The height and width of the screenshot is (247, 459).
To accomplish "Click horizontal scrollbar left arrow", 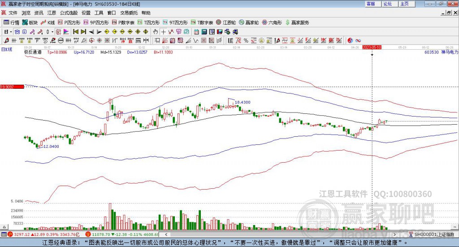I will (x=166, y=234).
